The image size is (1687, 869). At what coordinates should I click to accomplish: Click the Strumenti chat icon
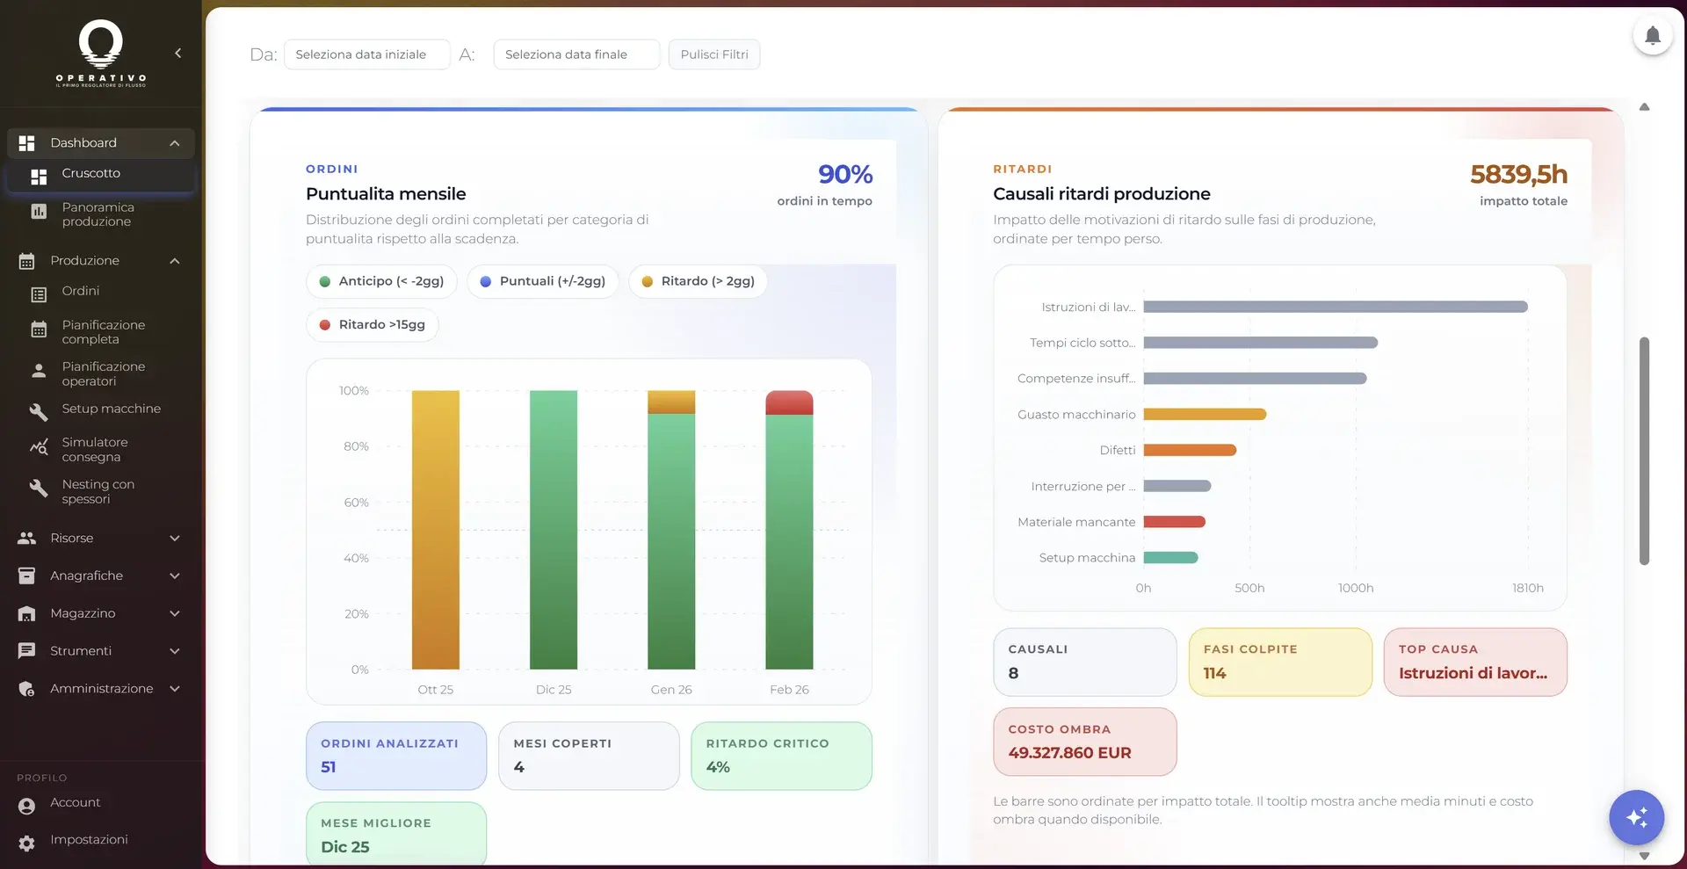(27, 651)
